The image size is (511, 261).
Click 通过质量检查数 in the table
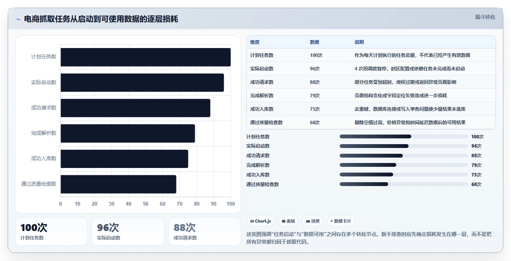pos(266,123)
